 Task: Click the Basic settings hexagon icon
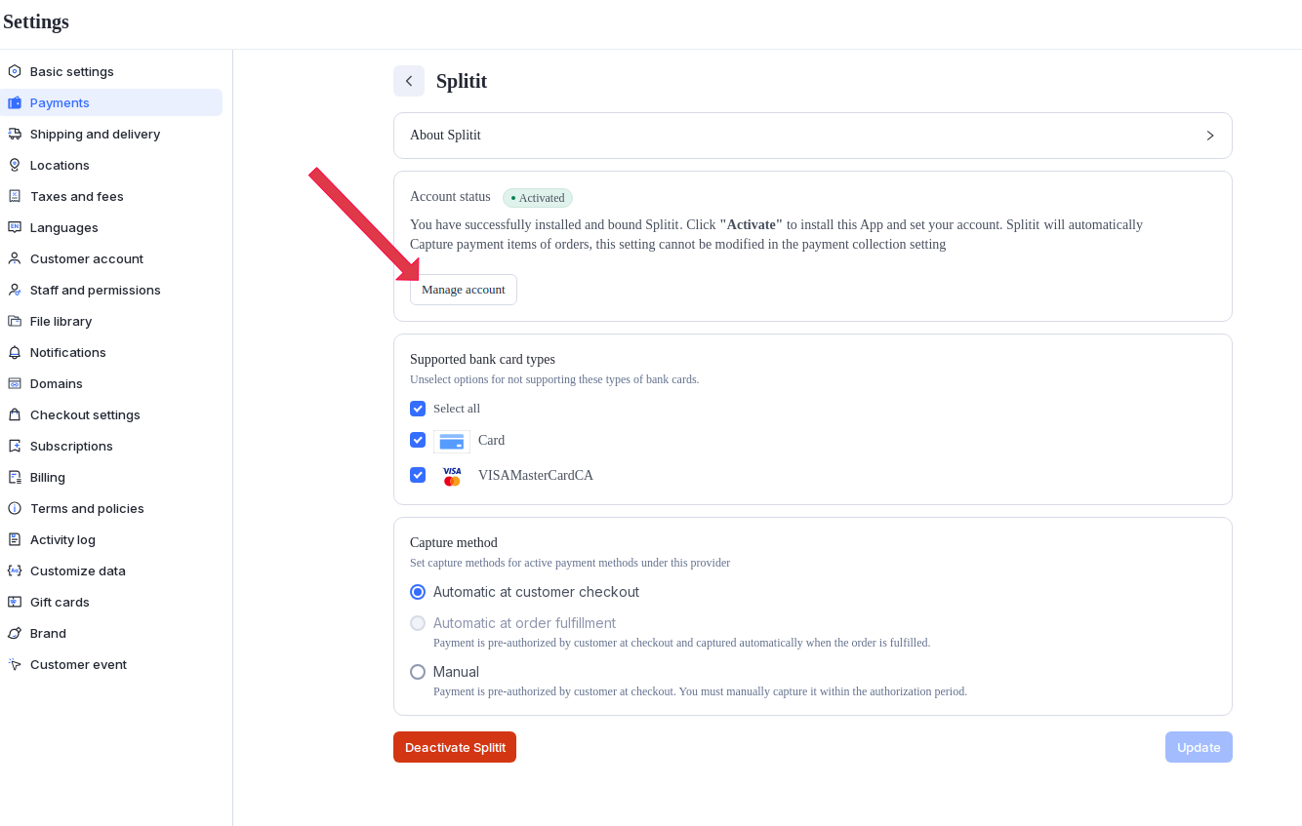pos(15,71)
